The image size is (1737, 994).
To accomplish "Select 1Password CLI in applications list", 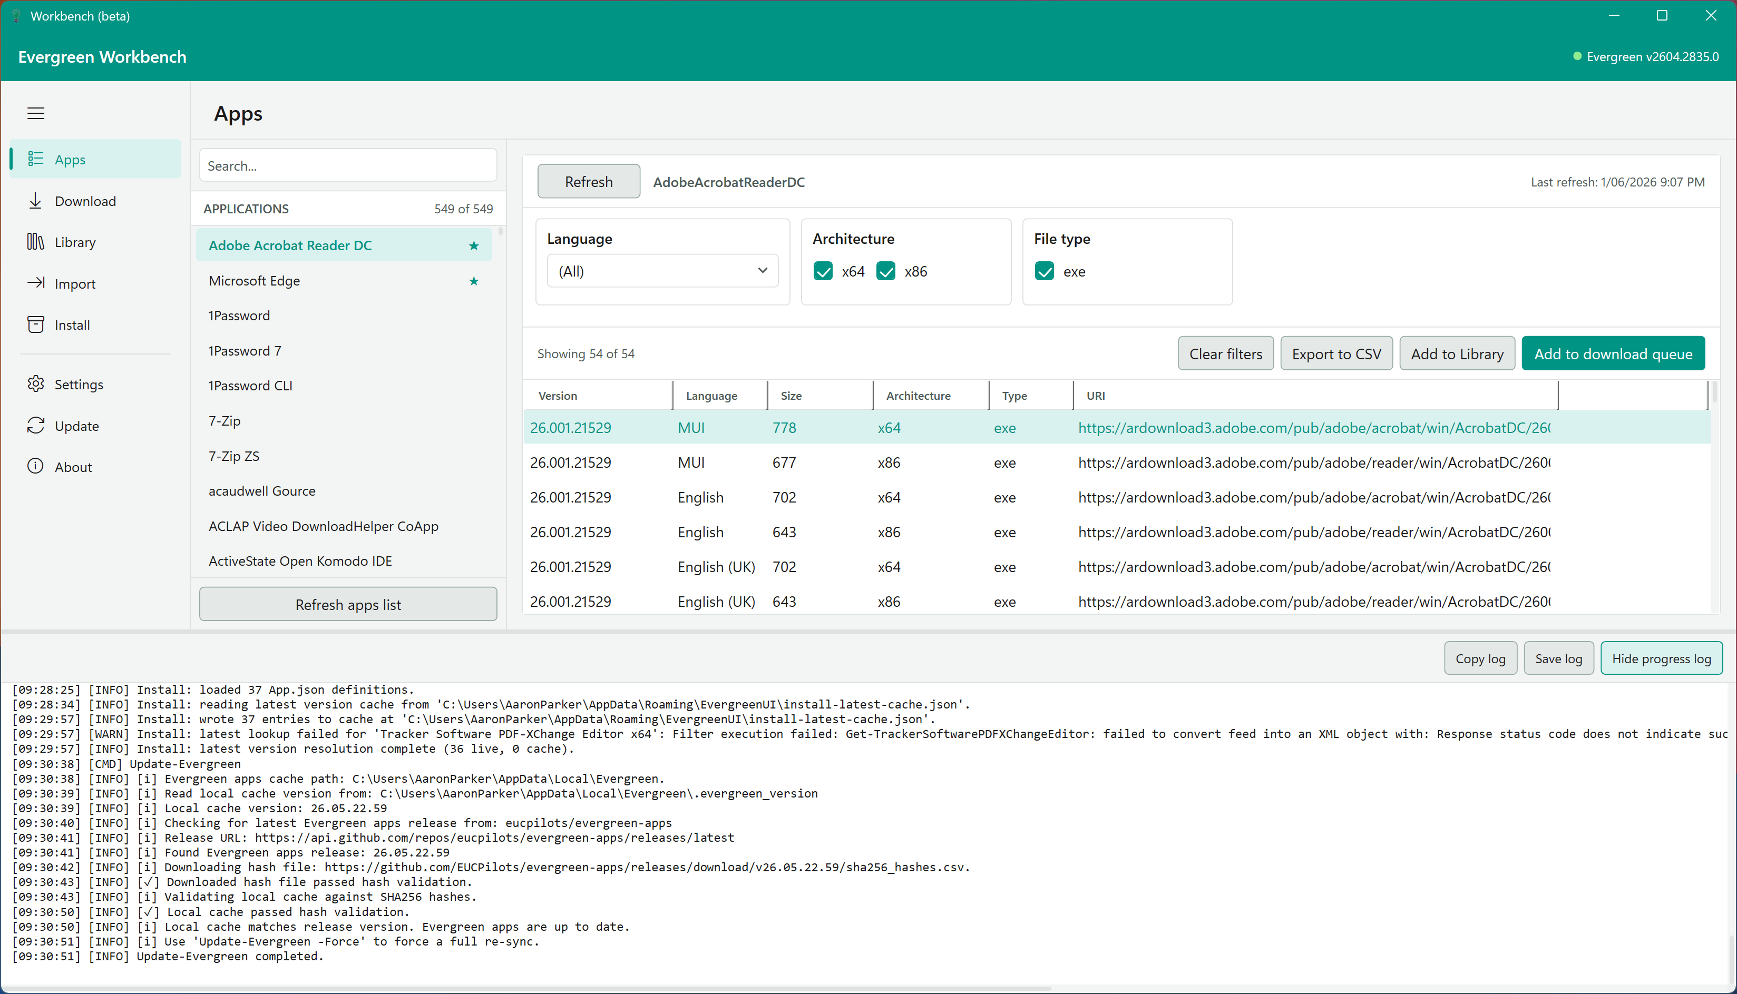I will 344,386.
